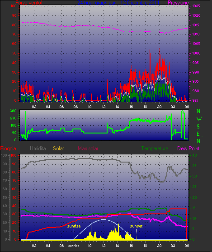Select the Pioggia legend label

coord(8,148)
